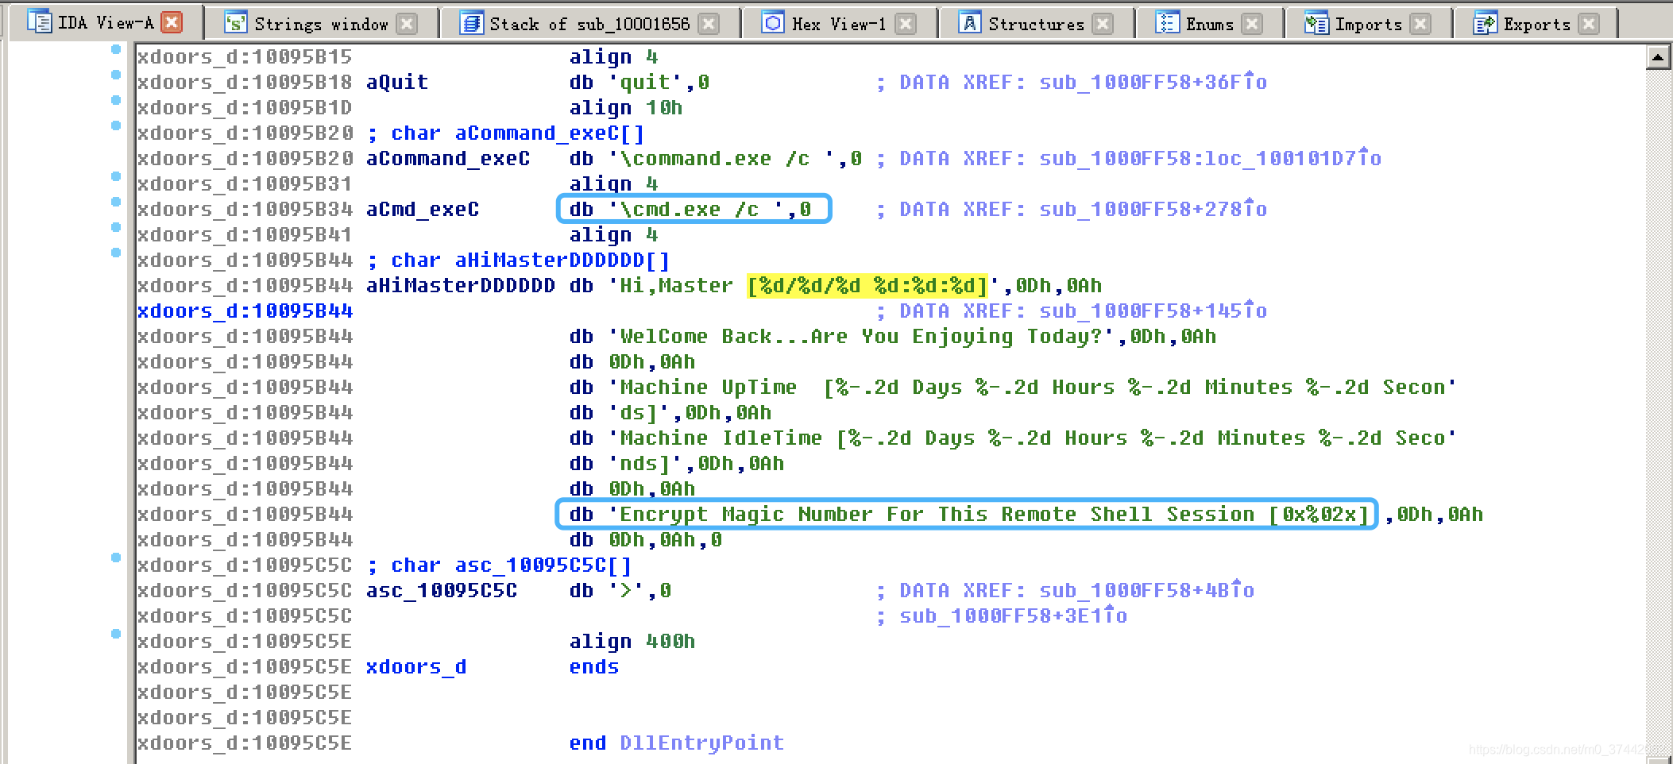Close the Enums tab
Image resolution: width=1673 pixels, height=764 pixels.
coord(1252,24)
